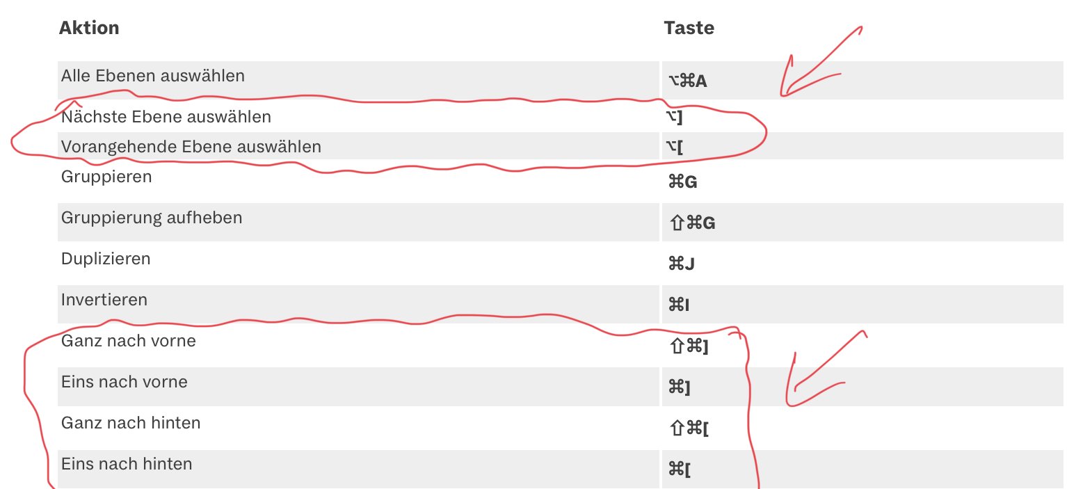The width and height of the screenshot is (1067, 489).
Task: Click the ⌥] shortcut symbol
Action: pyautogui.click(x=675, y=117)
